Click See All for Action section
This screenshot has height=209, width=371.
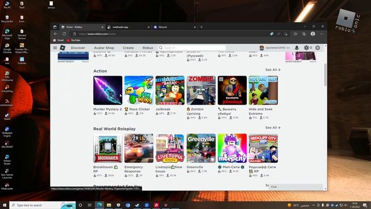[x=272, y=70]
